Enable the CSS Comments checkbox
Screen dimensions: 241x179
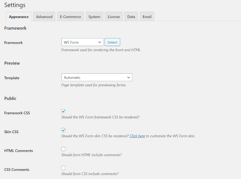(x=63, y=168)
